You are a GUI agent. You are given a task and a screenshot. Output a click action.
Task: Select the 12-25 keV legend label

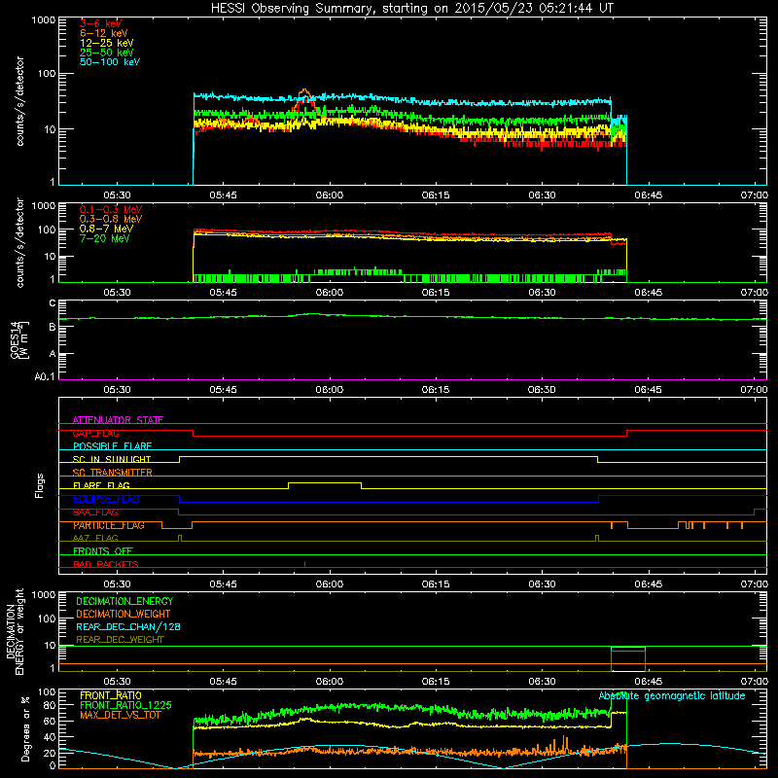point(107,43)
